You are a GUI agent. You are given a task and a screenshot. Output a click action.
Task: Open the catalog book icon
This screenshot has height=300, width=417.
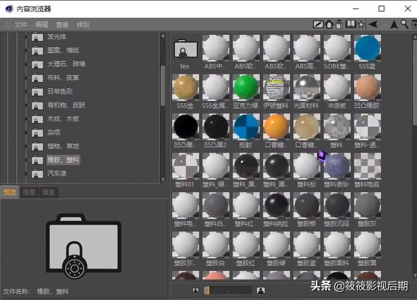[x=351, y=25]
